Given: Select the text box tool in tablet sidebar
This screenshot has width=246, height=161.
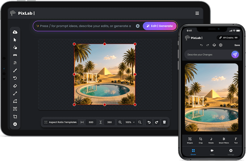Looking at the screenshot, I should pos(15,109).
